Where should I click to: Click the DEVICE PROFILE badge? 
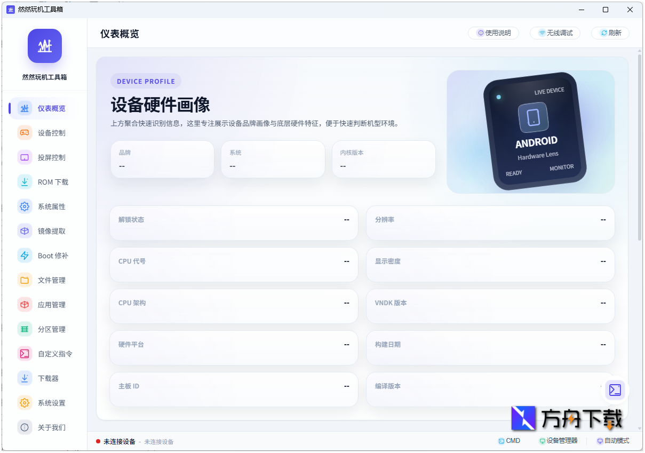[146, 81]
